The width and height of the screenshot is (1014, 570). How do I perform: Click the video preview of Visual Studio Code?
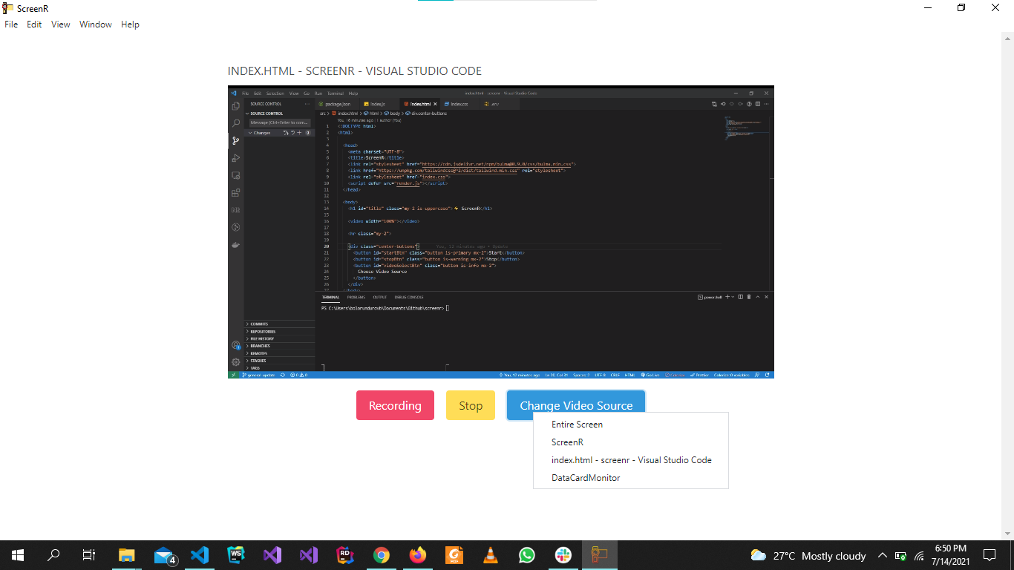point(501,232)
